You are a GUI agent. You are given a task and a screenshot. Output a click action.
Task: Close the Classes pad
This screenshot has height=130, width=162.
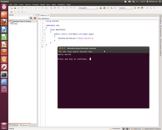[36, 15]
